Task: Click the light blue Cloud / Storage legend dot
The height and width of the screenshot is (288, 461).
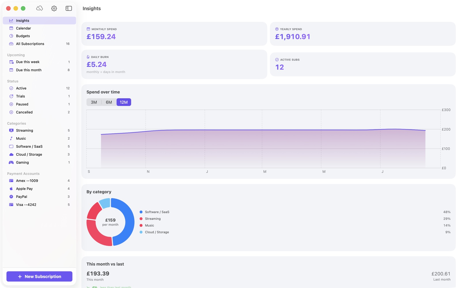Action: 141,232
